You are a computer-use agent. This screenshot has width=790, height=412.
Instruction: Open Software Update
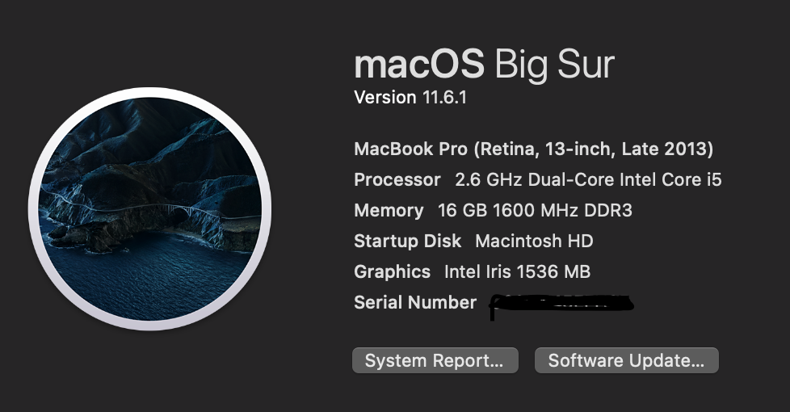pos(626,361)
